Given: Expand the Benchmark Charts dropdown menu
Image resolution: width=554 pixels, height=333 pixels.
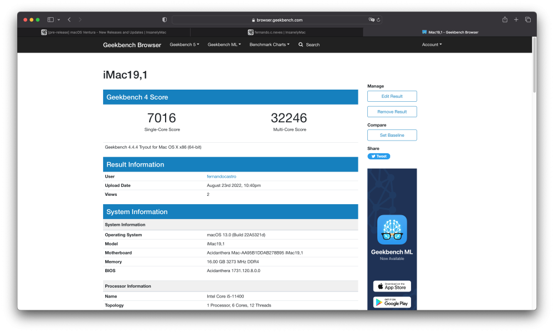Looking at the screenshot, I should coord(269,44).
